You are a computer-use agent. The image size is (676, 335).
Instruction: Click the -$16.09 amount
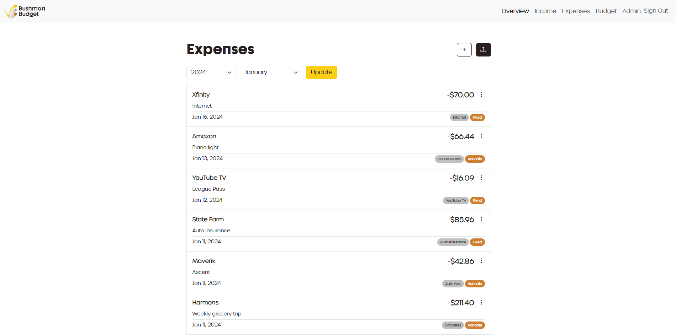tap(462, 178)
